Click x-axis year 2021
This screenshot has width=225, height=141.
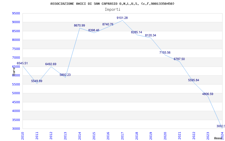pos(179,136)
